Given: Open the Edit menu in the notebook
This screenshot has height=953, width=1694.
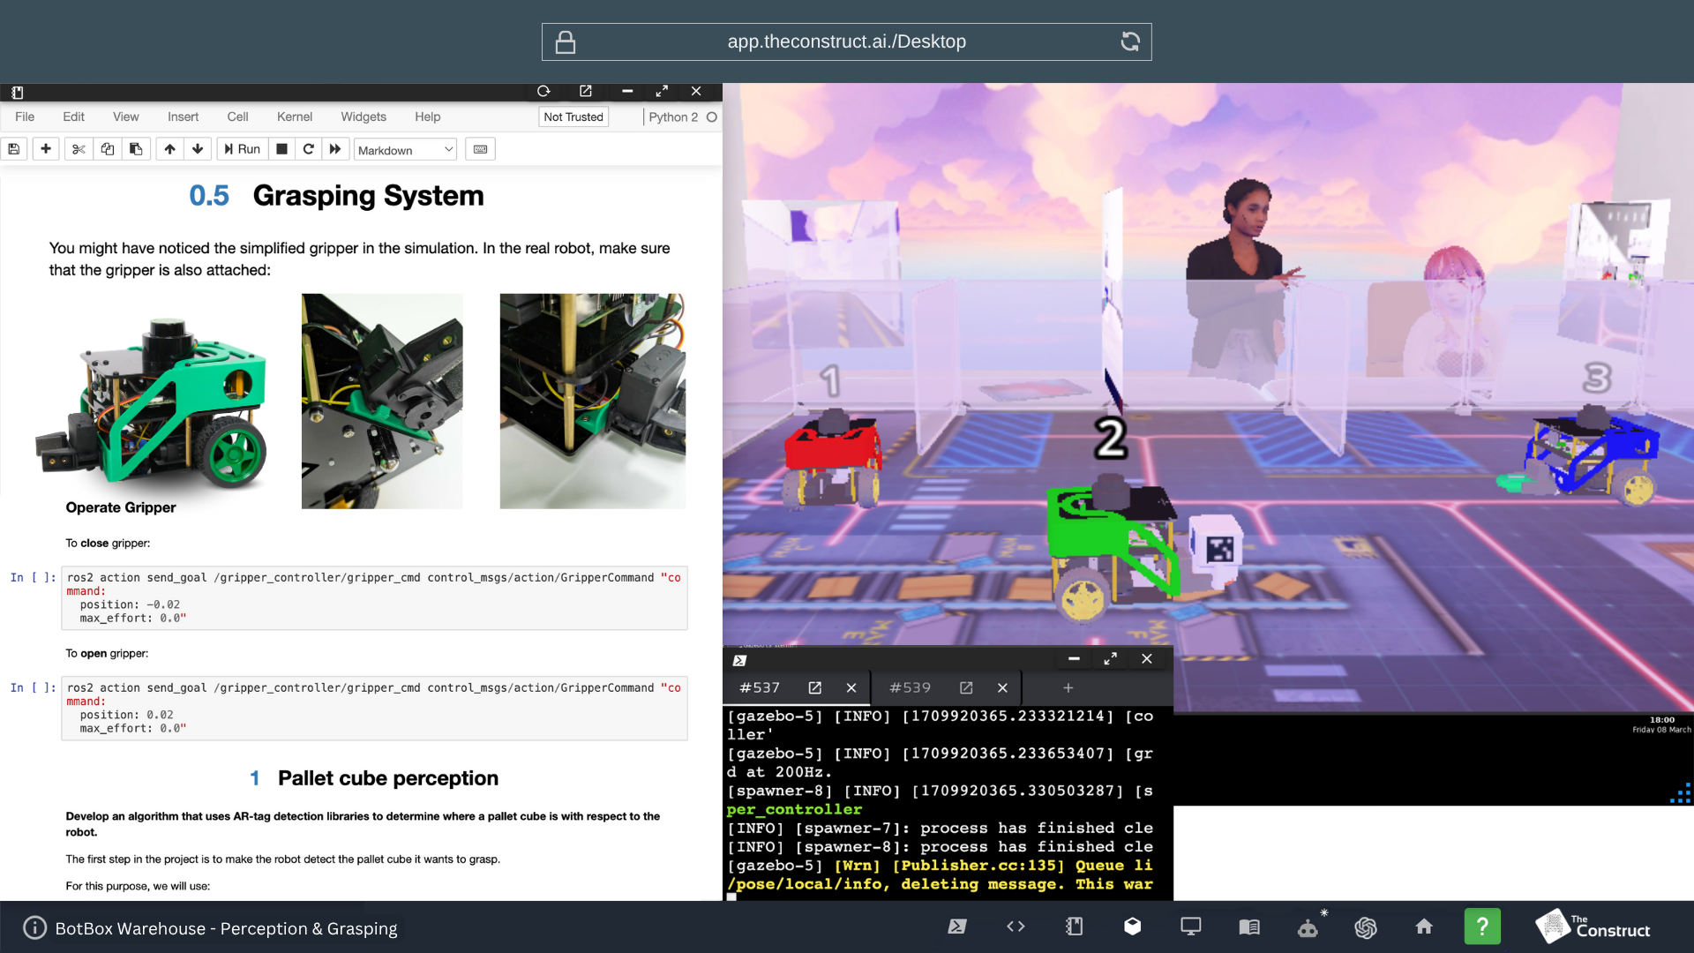Looking at the screenshot, I should [73, 116].
